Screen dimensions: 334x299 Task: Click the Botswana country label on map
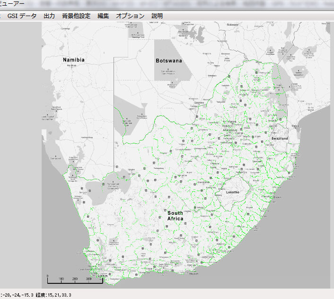(x=169, y=61)
